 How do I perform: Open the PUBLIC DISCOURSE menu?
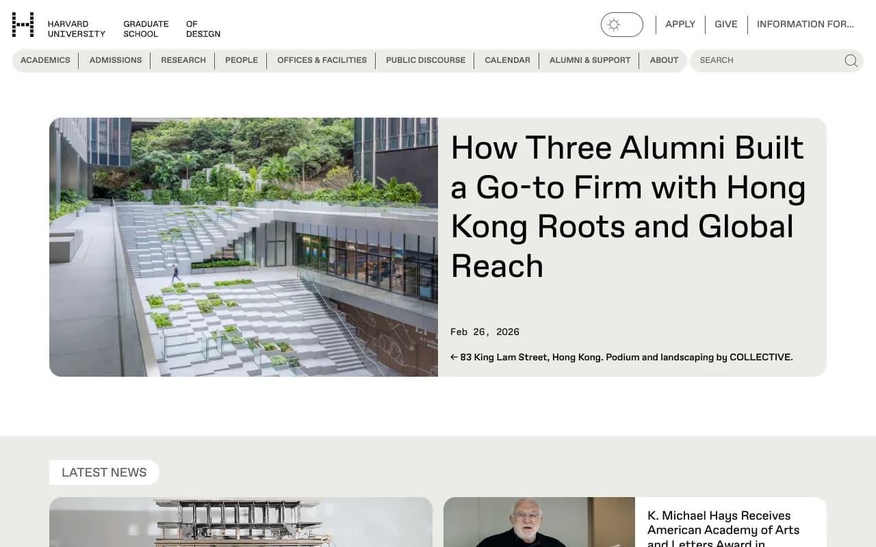coord(425,60)
